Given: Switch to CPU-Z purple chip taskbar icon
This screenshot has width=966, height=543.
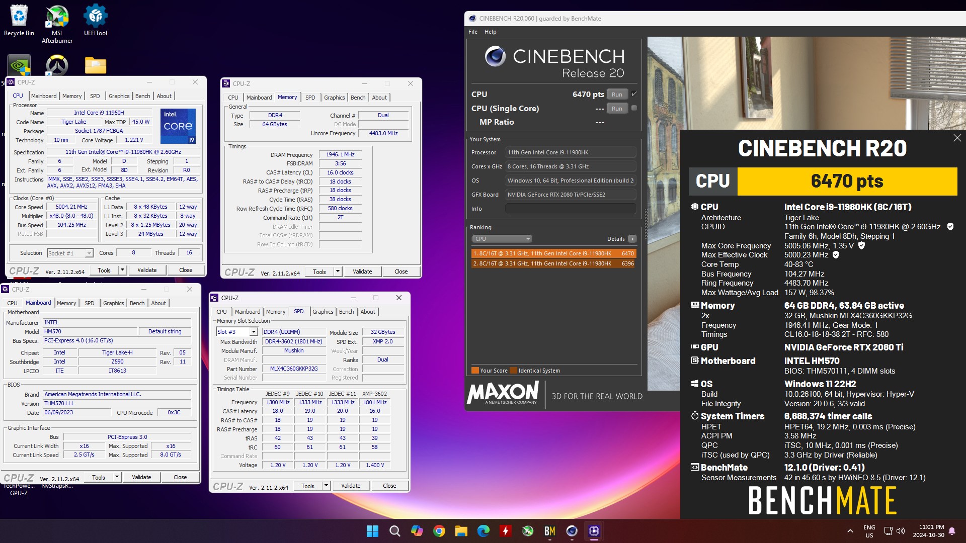Looking at the screenshot, I should tap(594, 531).
